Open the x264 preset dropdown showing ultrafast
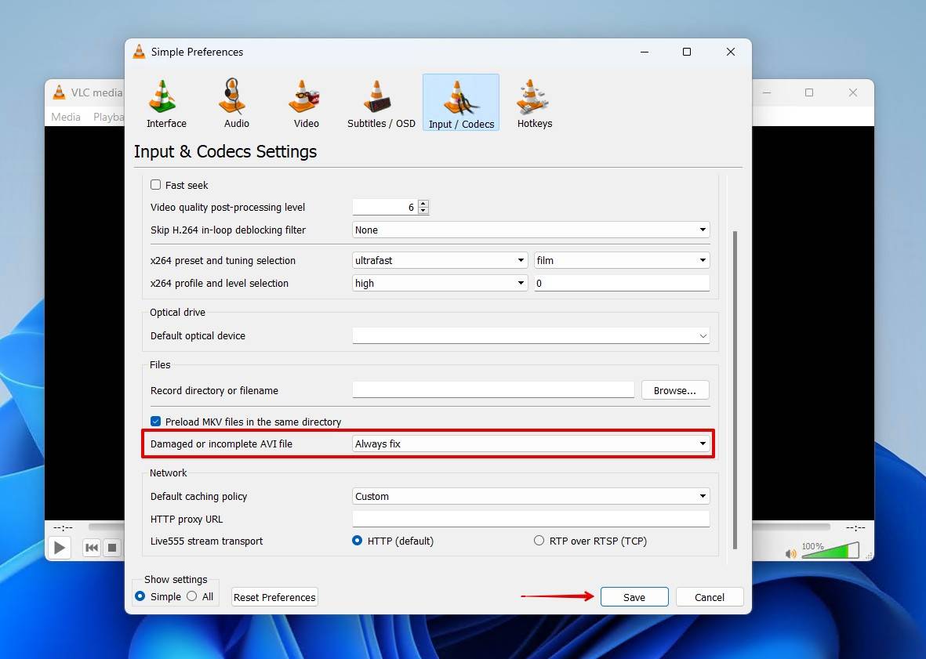926x659 pixels. [x=440, y=260]
